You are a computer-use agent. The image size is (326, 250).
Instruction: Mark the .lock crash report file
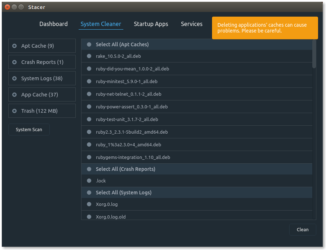coord(89,181)
